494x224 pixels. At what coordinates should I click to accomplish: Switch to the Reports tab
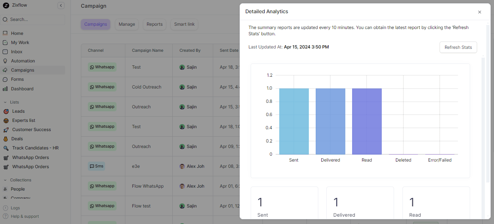click(154, 24)
